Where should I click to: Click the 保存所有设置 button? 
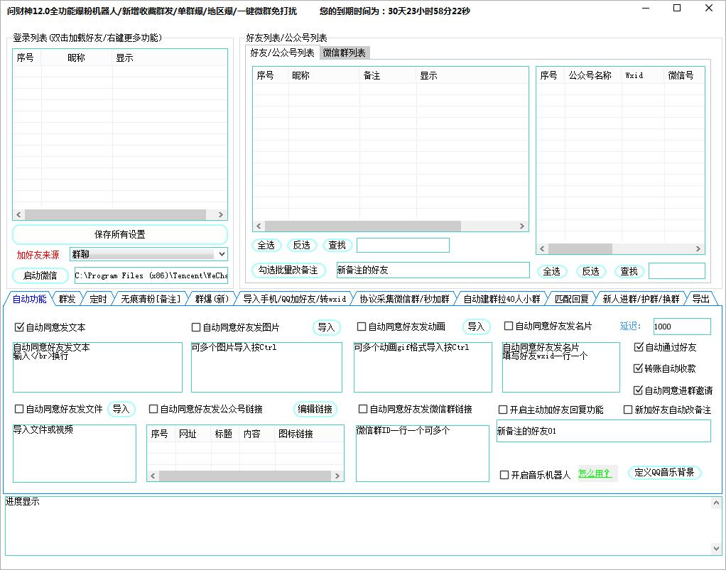[120, 234]
